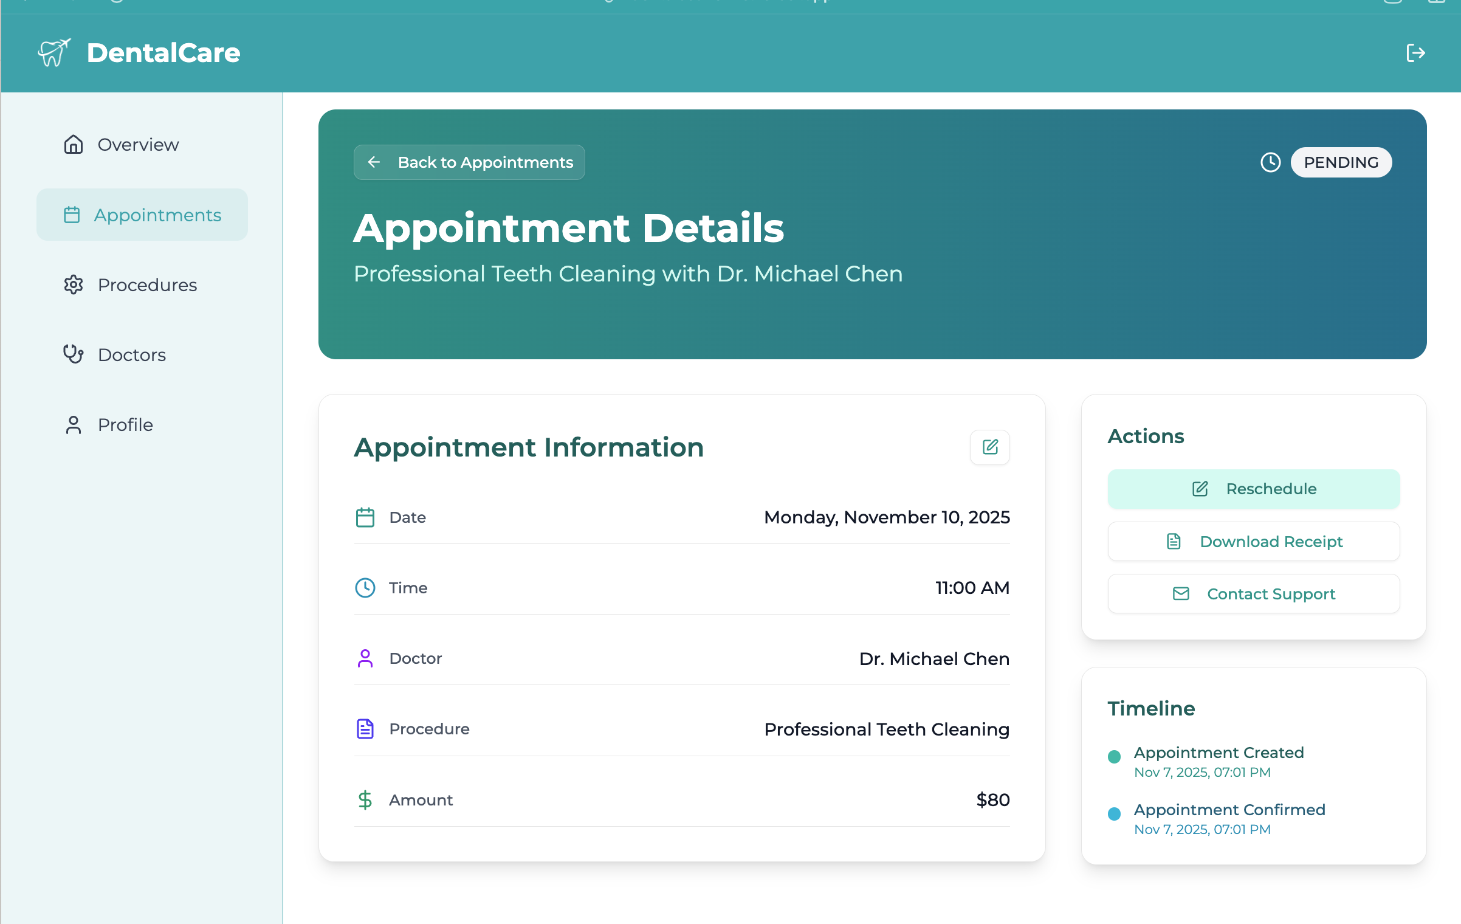This screenshot has height=924, width=1461.
Task: Click the home icon beside Overview
Action: (x=74, y=144)
